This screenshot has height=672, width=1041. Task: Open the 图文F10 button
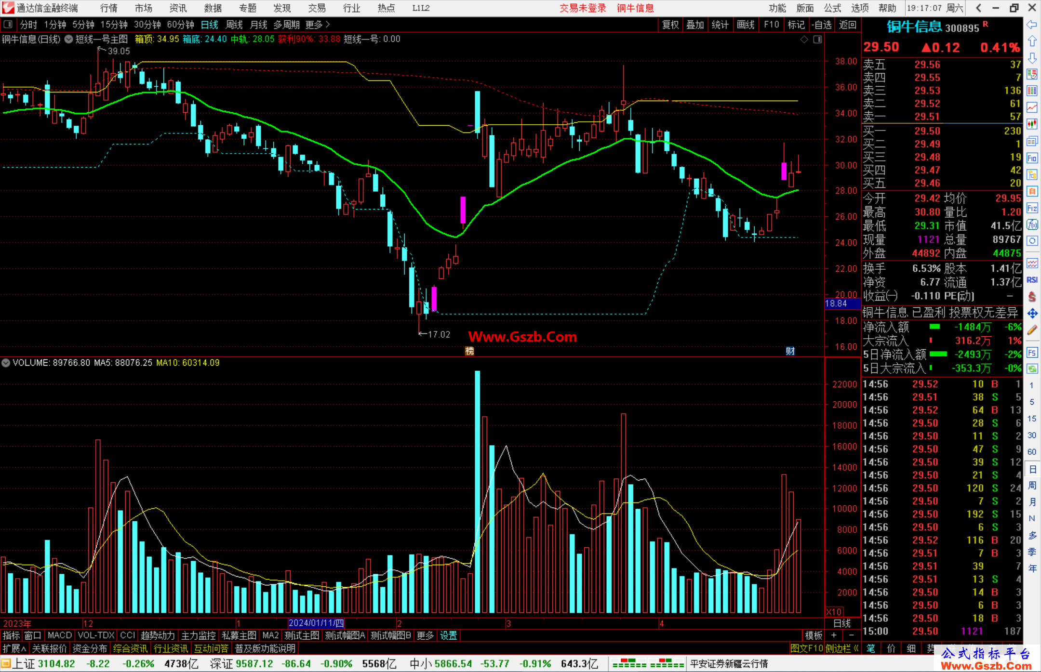[806, 648]
